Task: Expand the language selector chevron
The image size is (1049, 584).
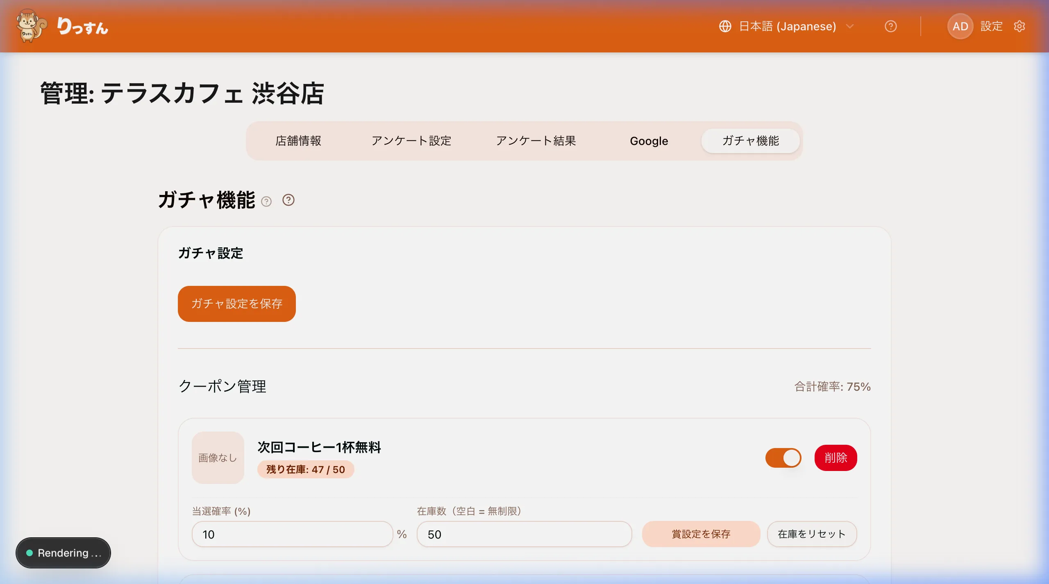Action: 850,26
